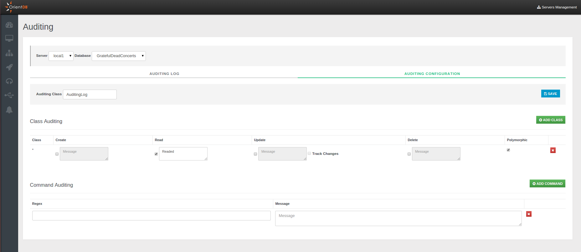Click the empty Regex input field
The width and height of the screenshot is (581, 252).
(x=151, y=215)
